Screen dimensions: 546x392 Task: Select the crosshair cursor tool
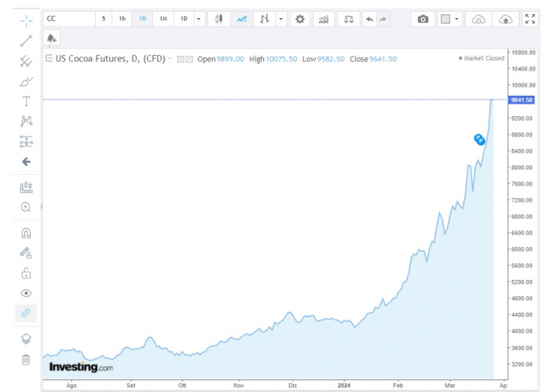pos(26,19)
